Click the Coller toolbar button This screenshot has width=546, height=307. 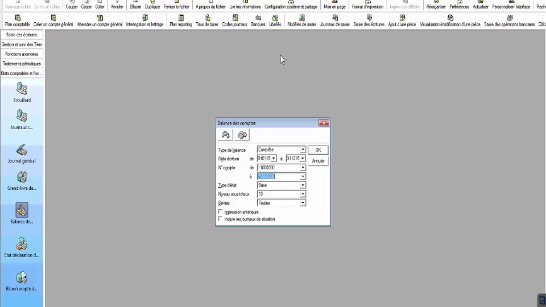pos(100,5)
